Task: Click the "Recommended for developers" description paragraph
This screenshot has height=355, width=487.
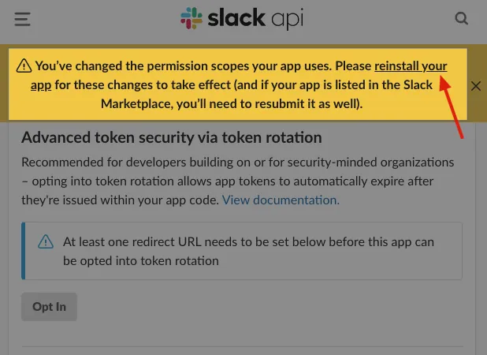Action: 238,181
